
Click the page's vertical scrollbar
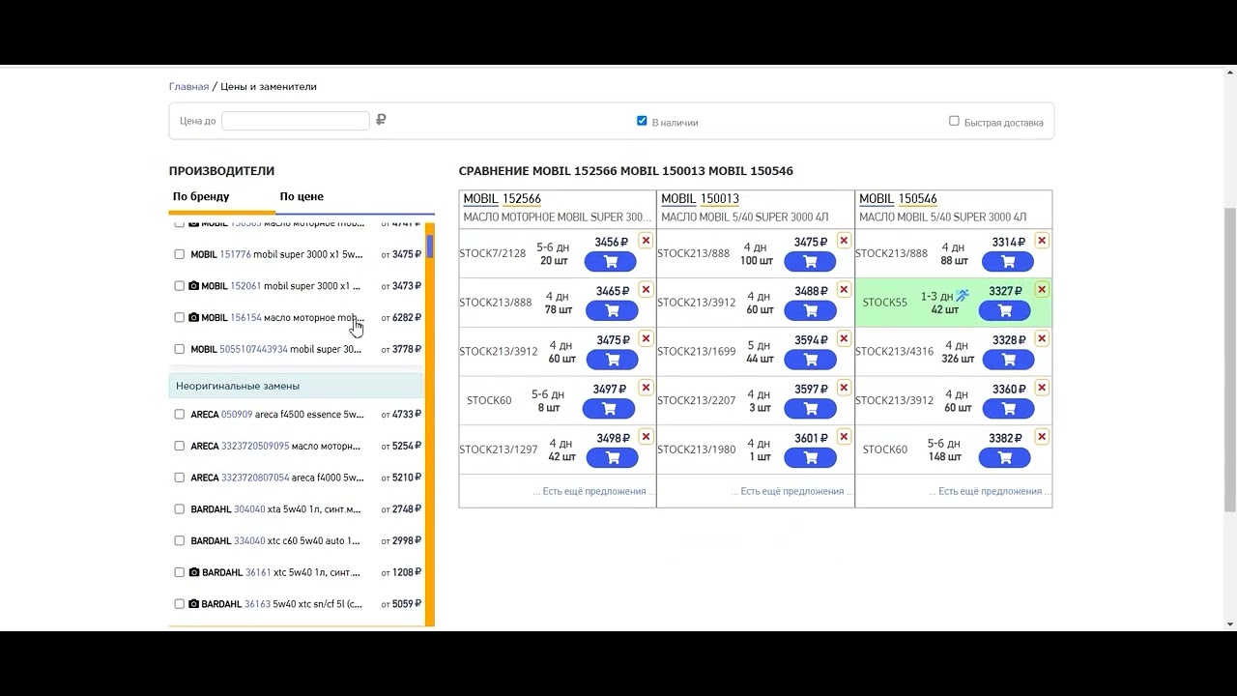click(1230, 358)
